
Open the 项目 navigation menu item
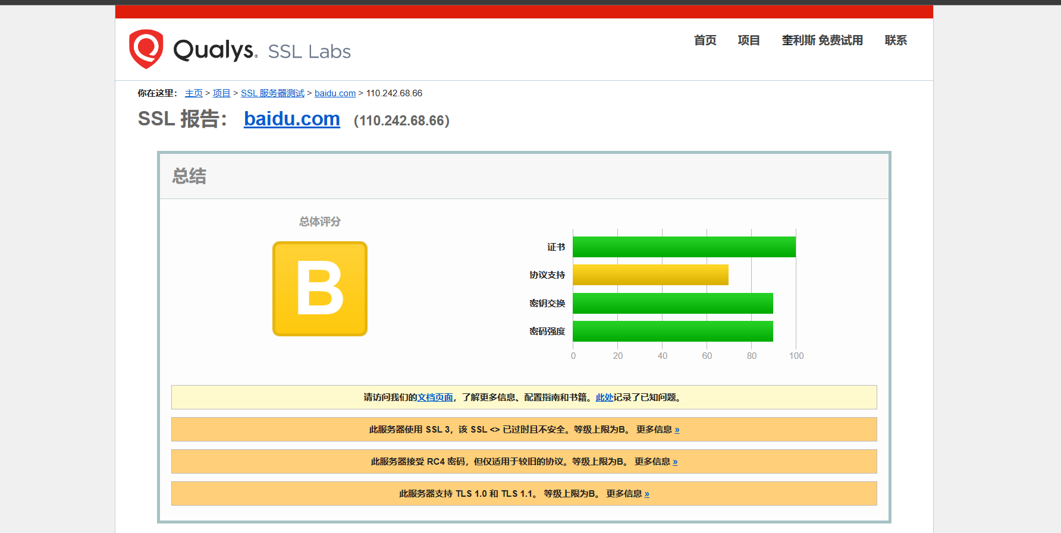[748, 40]
